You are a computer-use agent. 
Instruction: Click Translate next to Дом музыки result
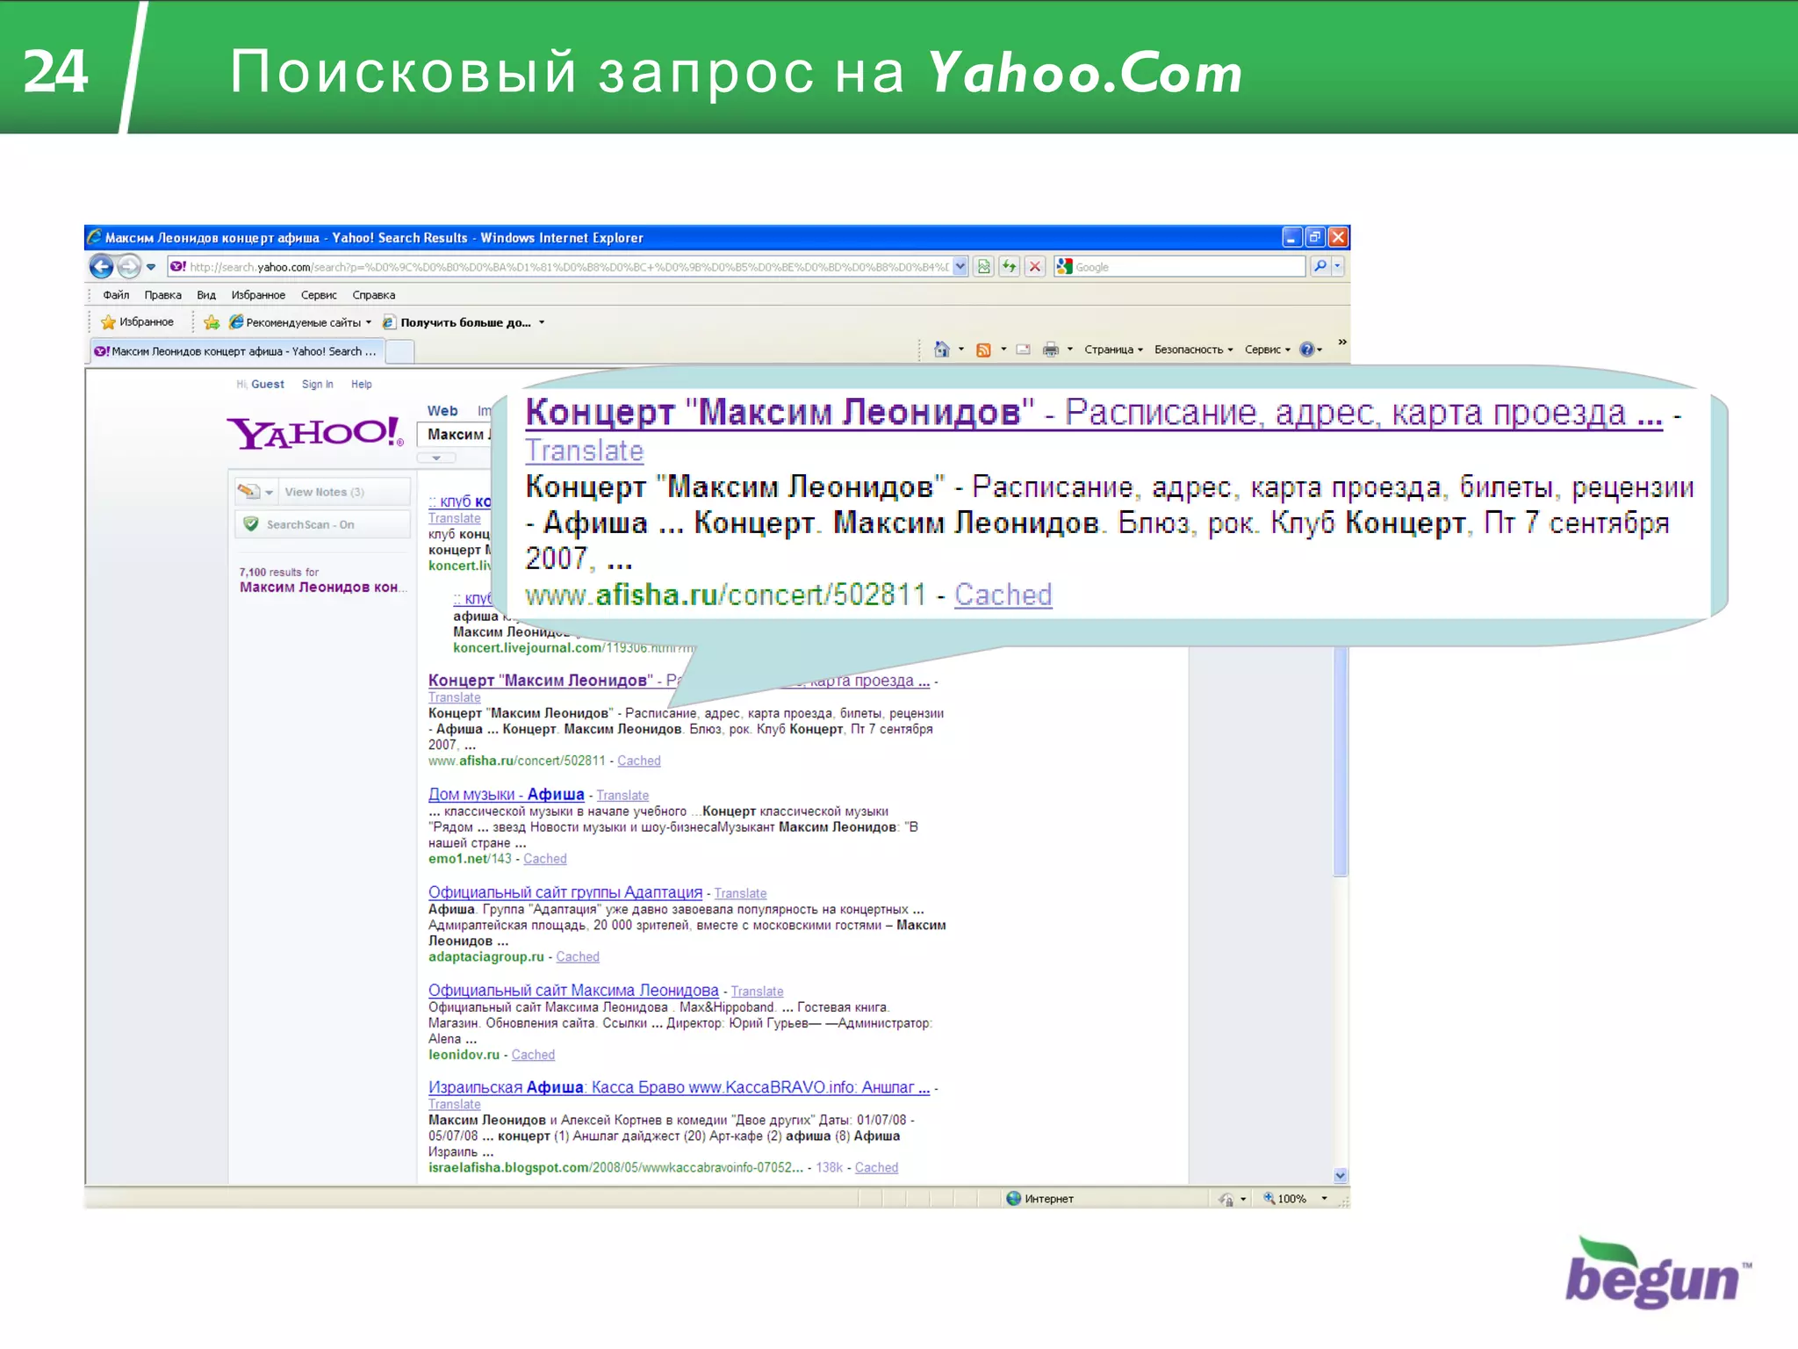(622, 796)
